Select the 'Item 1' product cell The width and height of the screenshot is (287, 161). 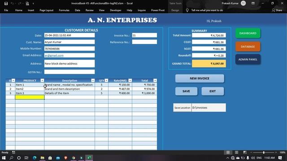click(30, 85)
